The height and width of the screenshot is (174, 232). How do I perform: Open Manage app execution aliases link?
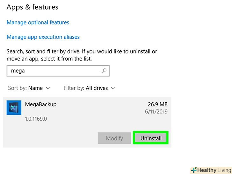[43, 37]
